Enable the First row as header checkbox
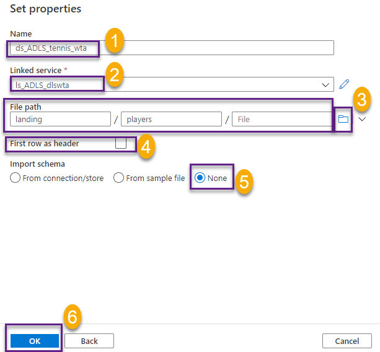 pos(121,144)
